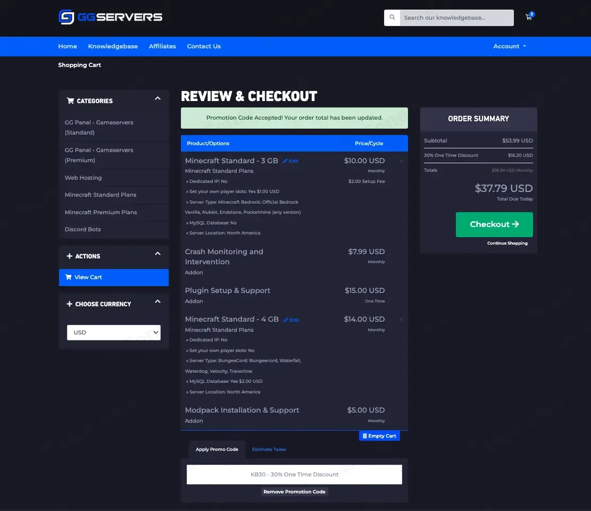Click the $16.20 USD discount amount

520,155
